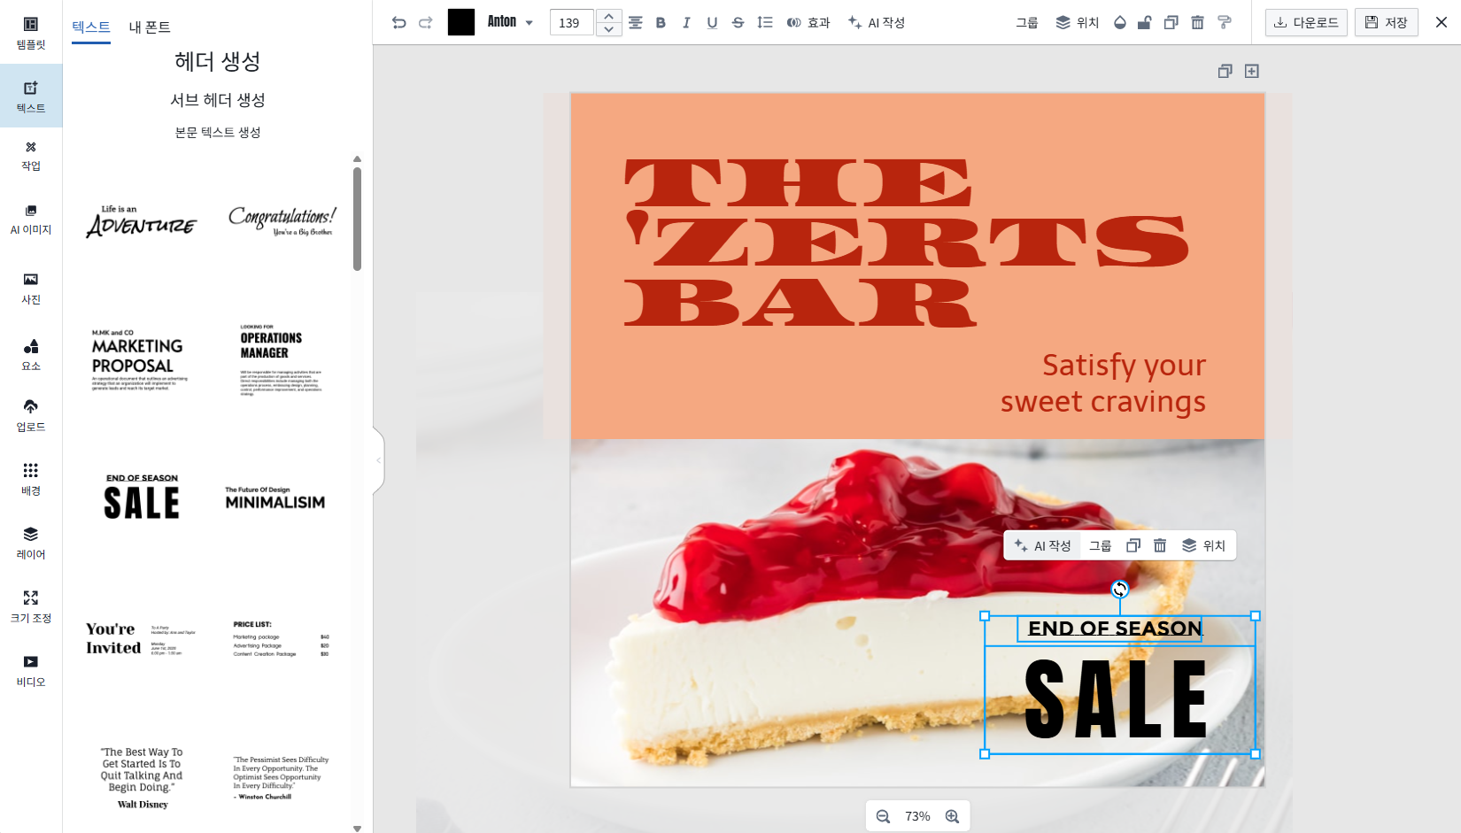Viewport: 1461px width, 833px height.
Task: Toggle italic formatting
Action: pyautogui.click(x=686, y=23)
